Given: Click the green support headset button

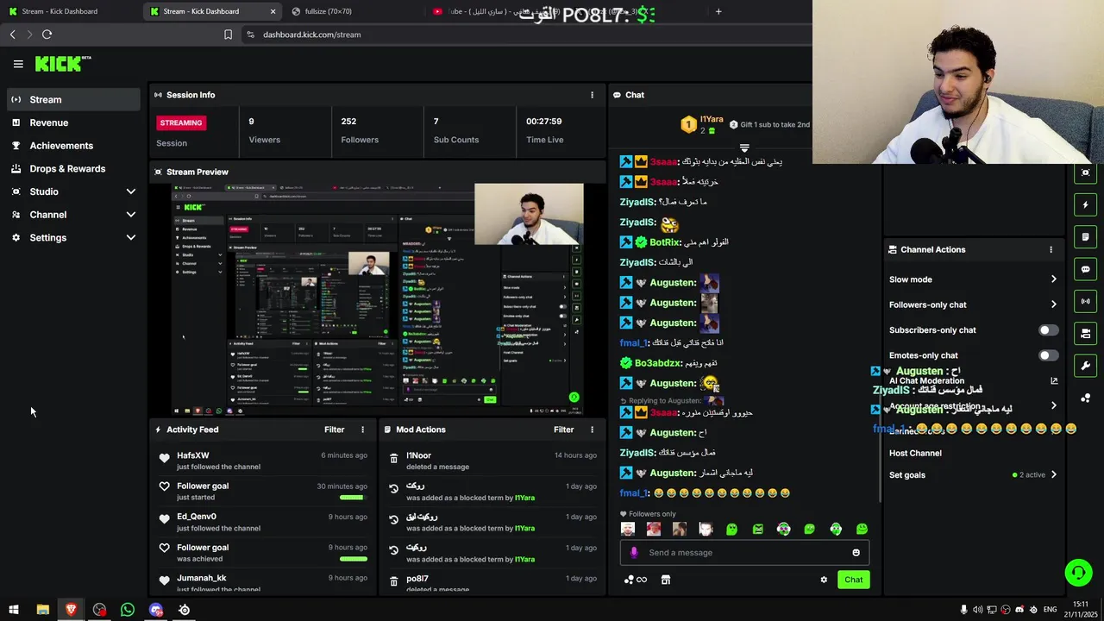Looking at the screenshot, I should [1078, 572].
